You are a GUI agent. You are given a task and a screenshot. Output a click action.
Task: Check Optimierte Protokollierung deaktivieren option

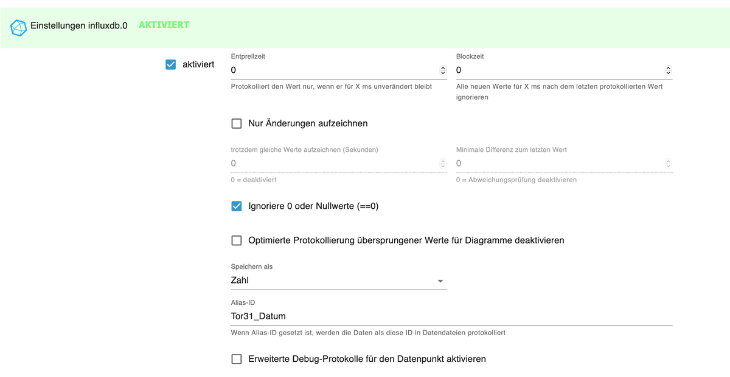(237, 240)
